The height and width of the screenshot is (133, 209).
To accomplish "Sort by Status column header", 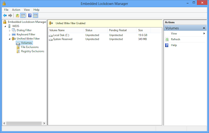I will (96, 30).
